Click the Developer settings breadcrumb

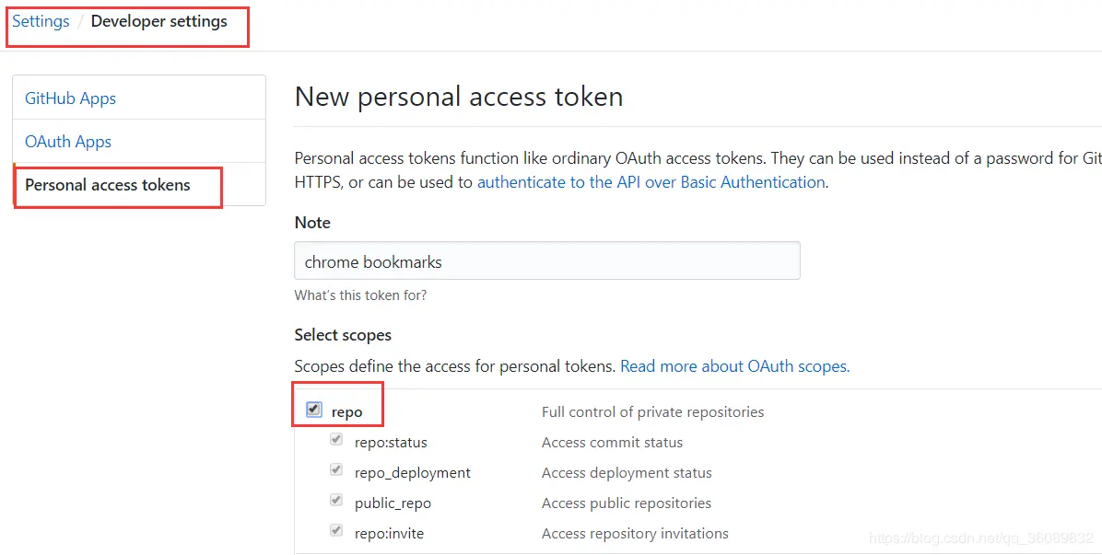click(158, 21)
